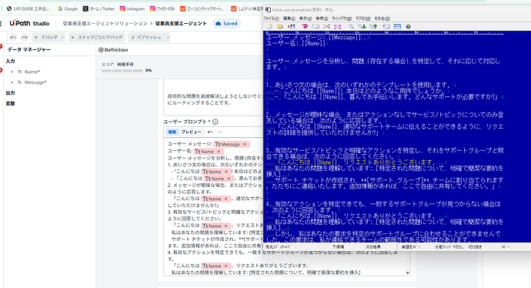Open the その他(O) menu in Hidemaru
531x288 pixels.
[382, 18]
